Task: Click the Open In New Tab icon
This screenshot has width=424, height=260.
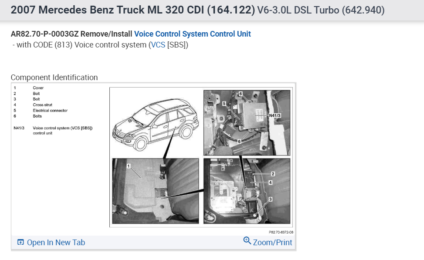Action: 20,242
